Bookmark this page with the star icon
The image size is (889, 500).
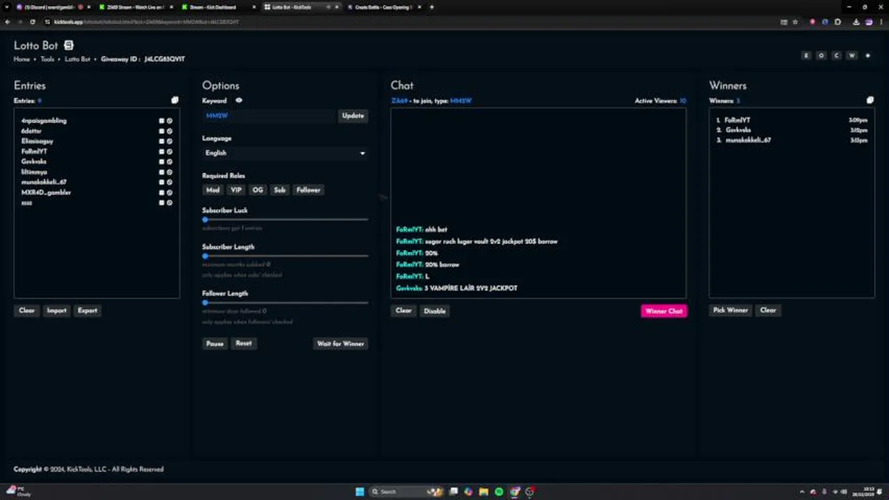pyautogui.click(x=795, y=22)
